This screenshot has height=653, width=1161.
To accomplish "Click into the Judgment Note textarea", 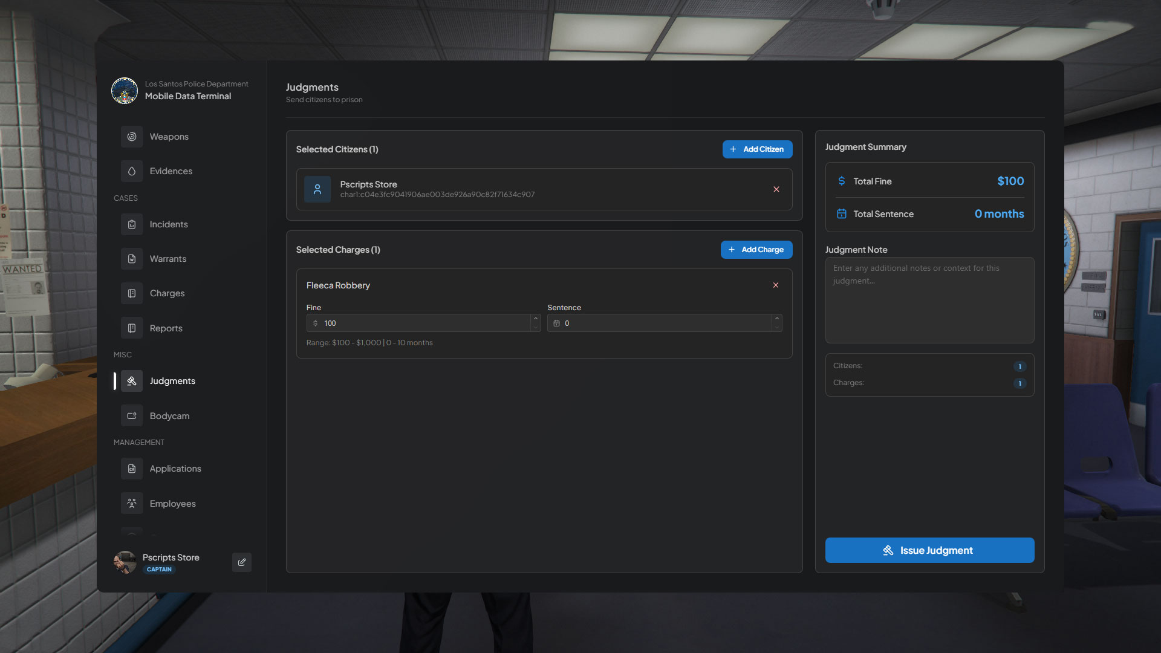I will coord(929,301).
